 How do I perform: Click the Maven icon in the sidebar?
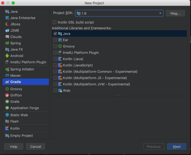coord(7,76)
